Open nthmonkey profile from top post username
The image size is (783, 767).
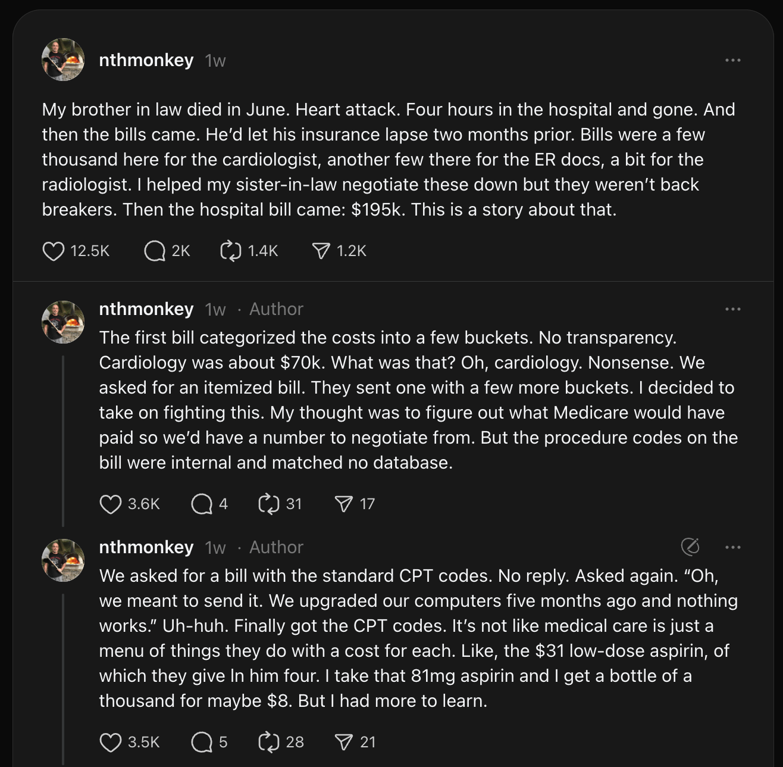point(146,60)
